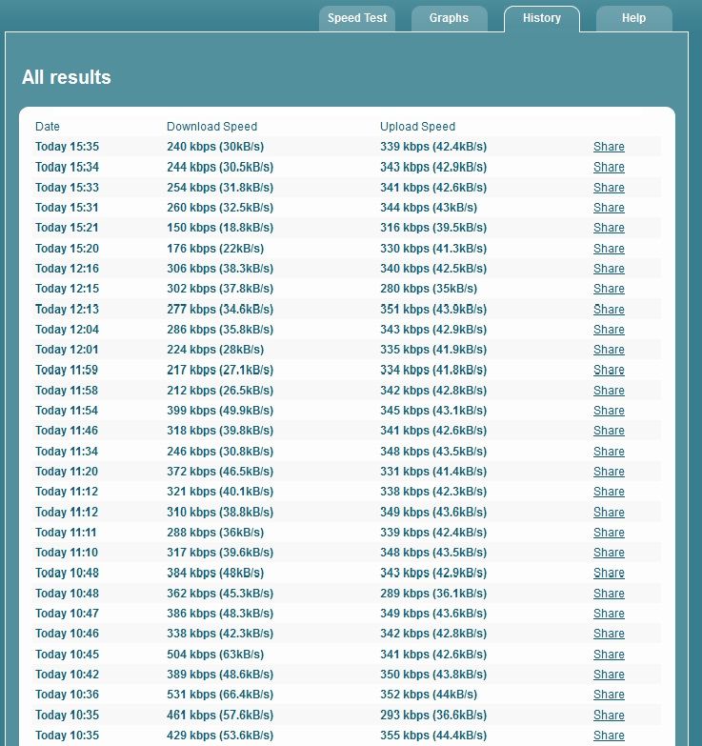Share the Today 12:01 result
702x746 pixels.
click(x=609, y=350)
